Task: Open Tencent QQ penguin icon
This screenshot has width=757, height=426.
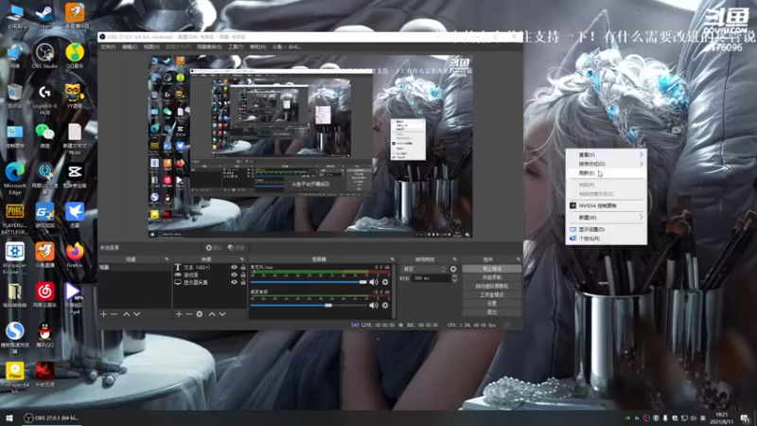Action: click(44, 335)
